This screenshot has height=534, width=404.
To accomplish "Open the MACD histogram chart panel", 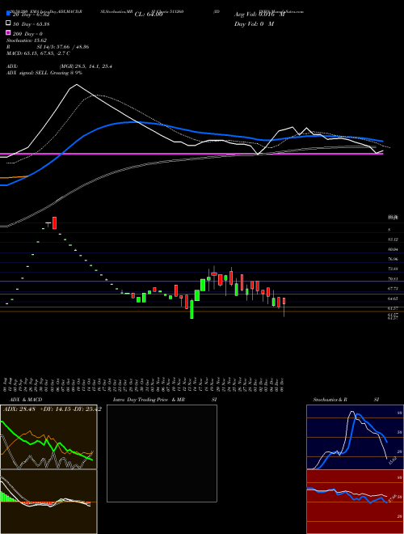I will [48, 502].
